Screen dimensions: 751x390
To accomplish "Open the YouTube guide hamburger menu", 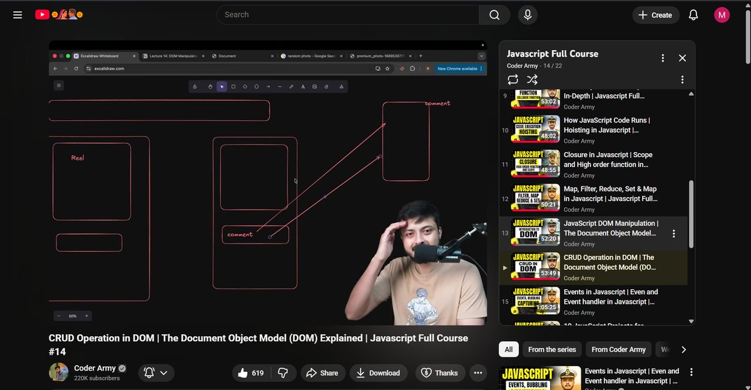I will 18,14.
